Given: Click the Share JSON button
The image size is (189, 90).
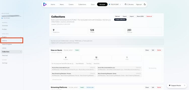Looking at the screenshot, I should [x=140, y=16].
